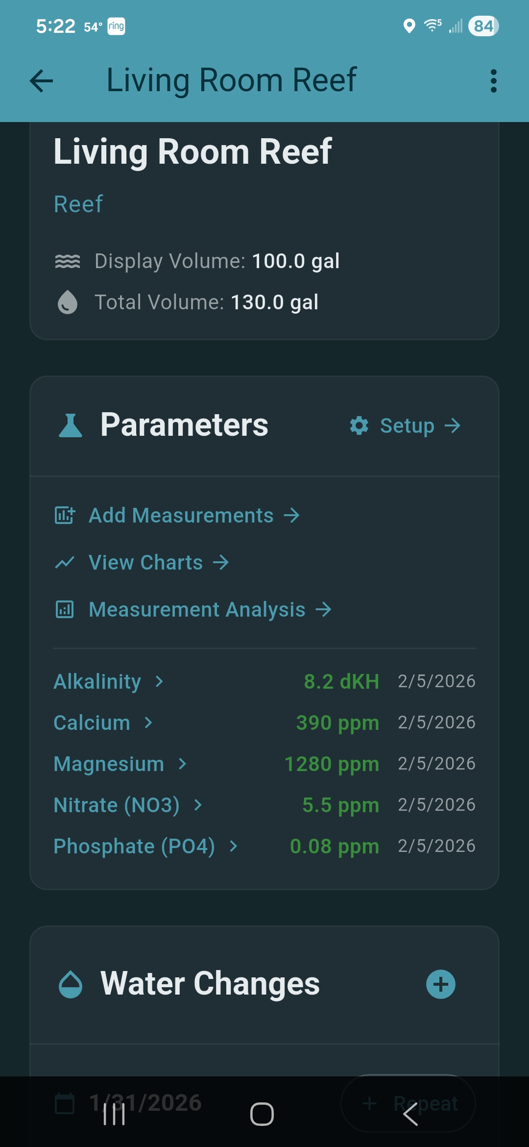This screenshot has height=1147, width=529.
Task: Open the View Charts link
Action: click(146, 562)
